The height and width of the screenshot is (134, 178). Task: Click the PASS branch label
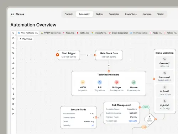(146, 107)
